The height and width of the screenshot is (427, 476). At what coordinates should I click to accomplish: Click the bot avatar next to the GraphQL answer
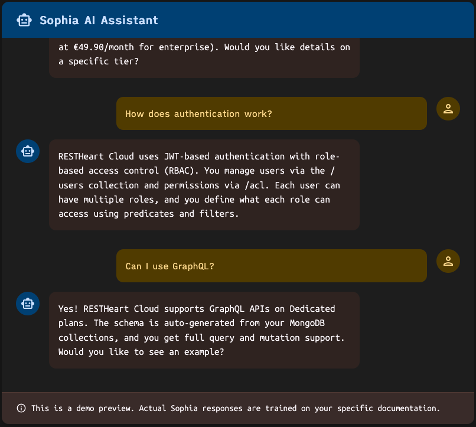point(28,304)
